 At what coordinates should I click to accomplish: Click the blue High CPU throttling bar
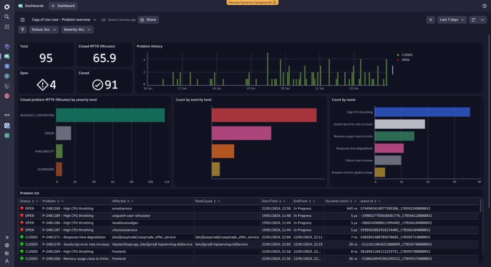422,112
